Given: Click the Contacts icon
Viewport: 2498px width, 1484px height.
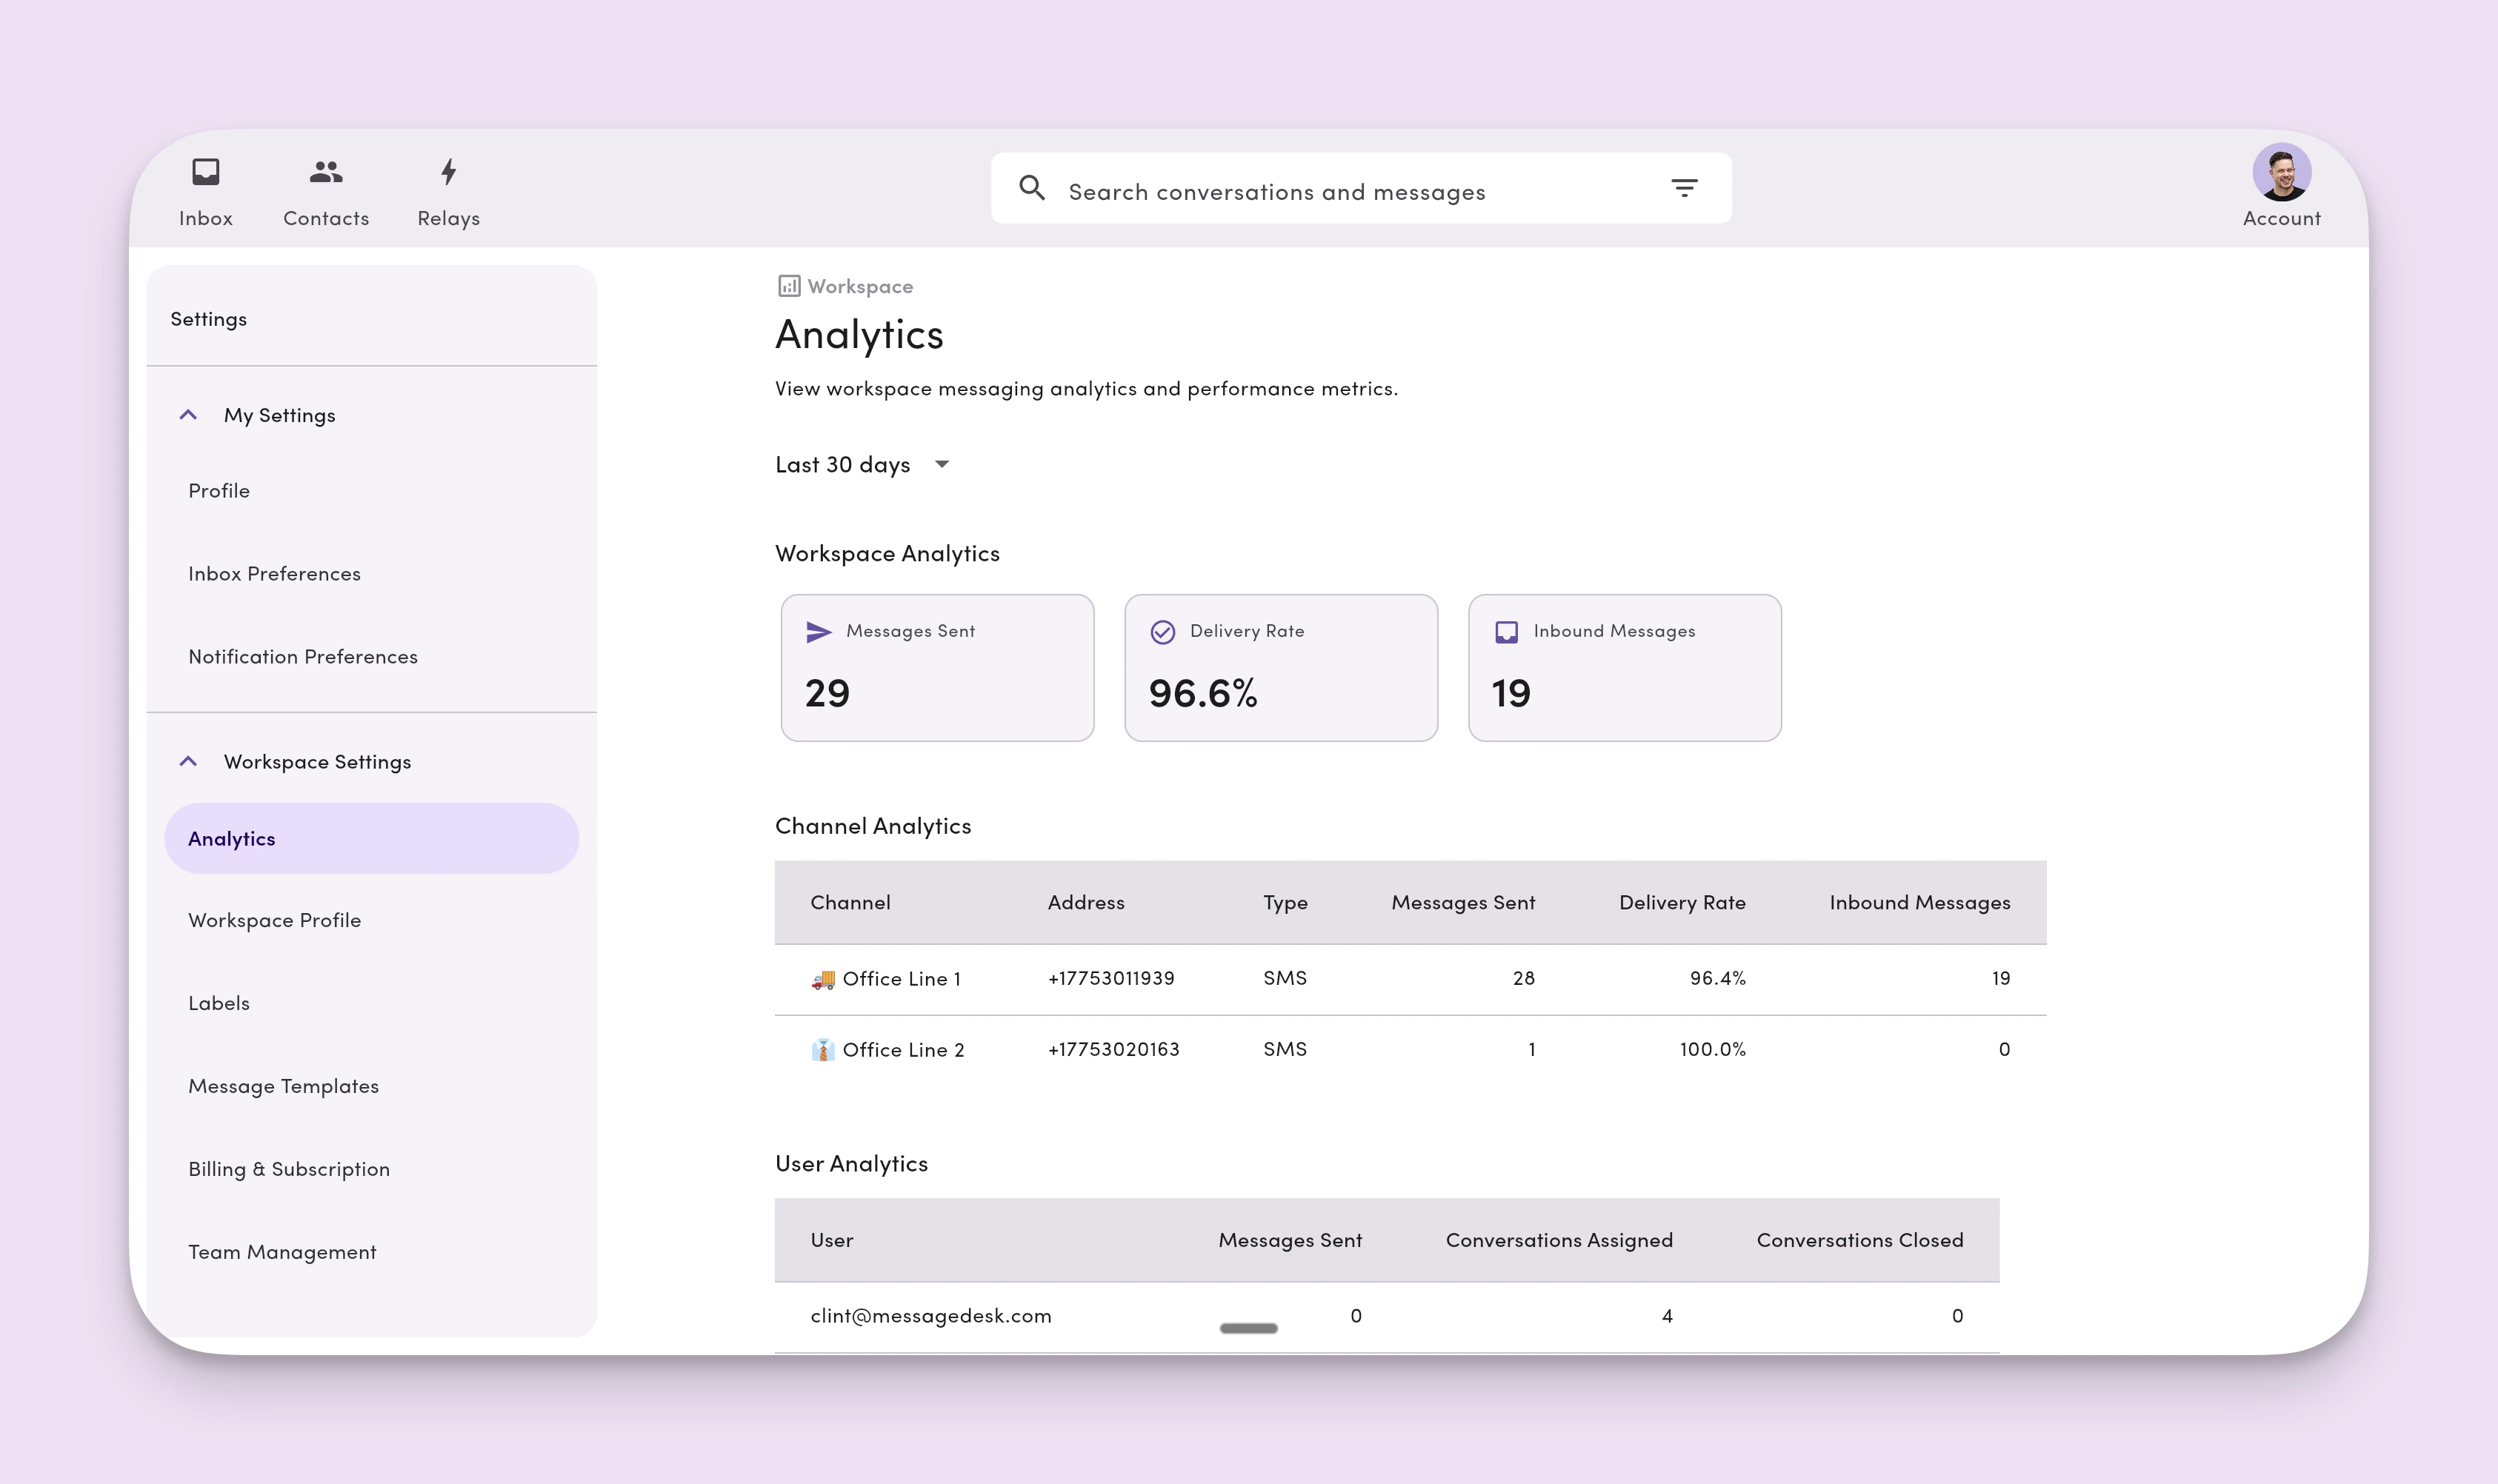Looking at the screenshot, I should 324,172.
